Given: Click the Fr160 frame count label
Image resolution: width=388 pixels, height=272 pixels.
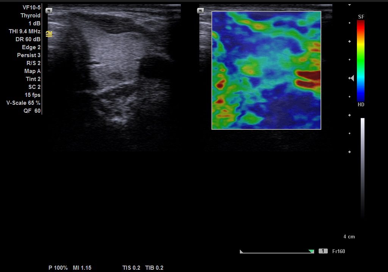Looking at the screenshot, I should (x=338, y=251).
